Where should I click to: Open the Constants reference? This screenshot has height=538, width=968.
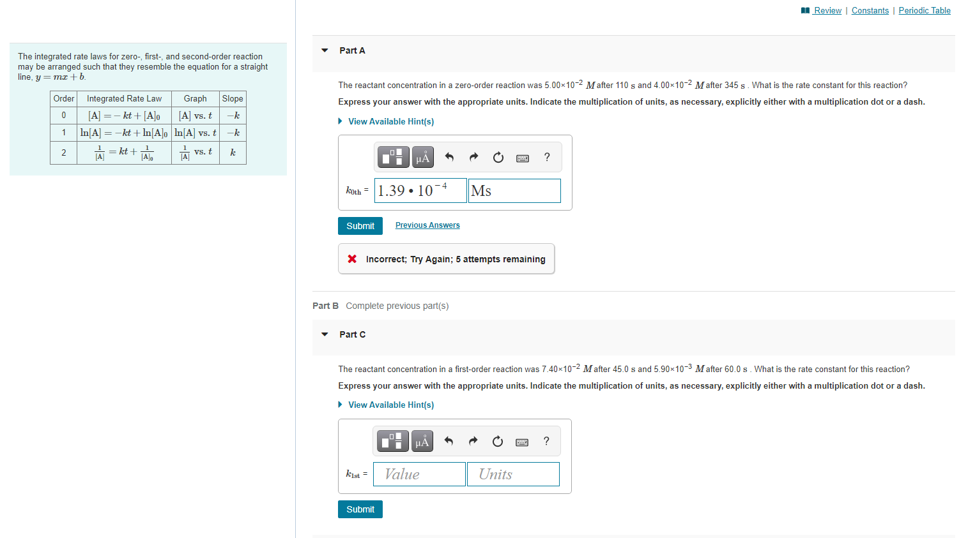tap(870, 10)
